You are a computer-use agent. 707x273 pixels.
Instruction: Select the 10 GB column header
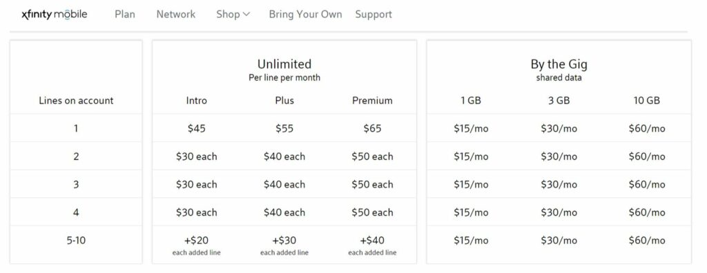point(646,101)
